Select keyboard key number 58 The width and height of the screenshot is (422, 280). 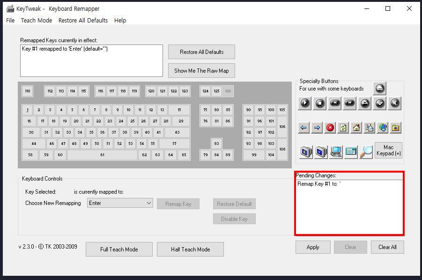[30, 155]
